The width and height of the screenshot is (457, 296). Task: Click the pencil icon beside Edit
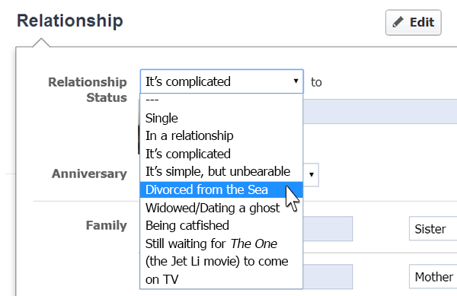click(x=398, y=22)
